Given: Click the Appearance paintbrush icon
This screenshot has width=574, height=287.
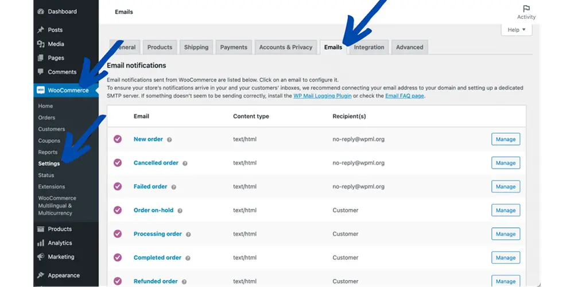Looking at the screenshot, I should pos(41,276).
